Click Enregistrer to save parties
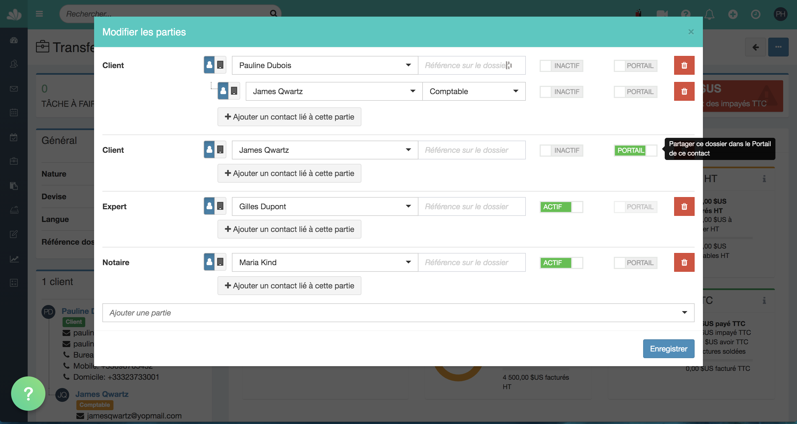This screenshot has height=424, width=797. click(x=669, y=348)
